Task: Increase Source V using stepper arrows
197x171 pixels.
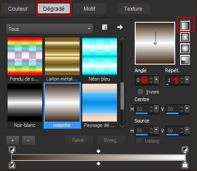Action: [x=182, y=129]
